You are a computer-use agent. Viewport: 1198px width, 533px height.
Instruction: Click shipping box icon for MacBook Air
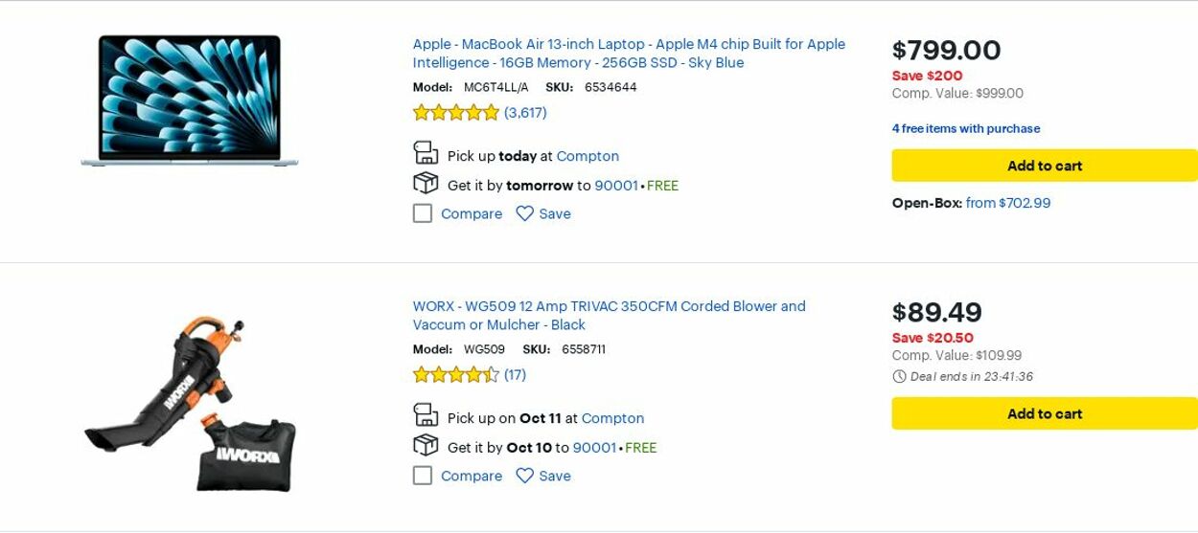point(426,184)
